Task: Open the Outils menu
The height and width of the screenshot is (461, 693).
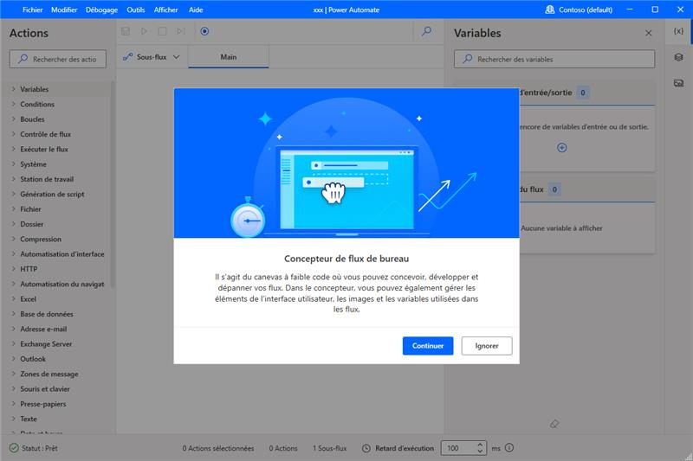Action: tap(136, 10)
